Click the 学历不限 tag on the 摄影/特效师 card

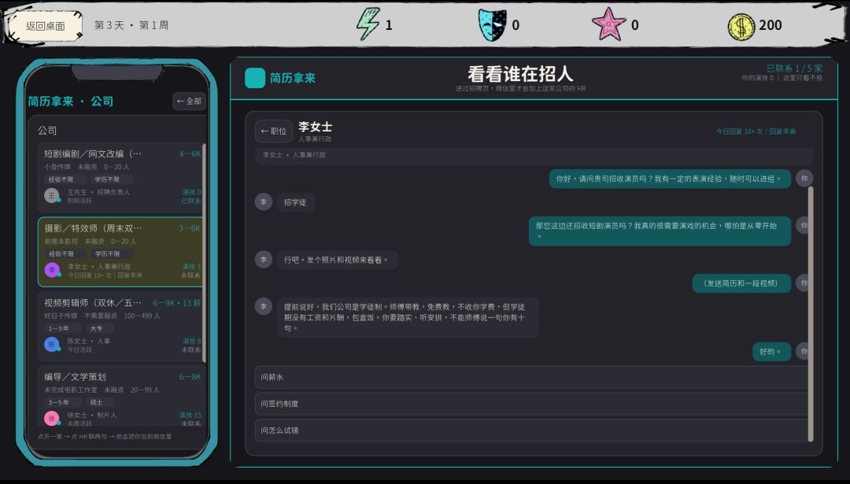point(111,253)
